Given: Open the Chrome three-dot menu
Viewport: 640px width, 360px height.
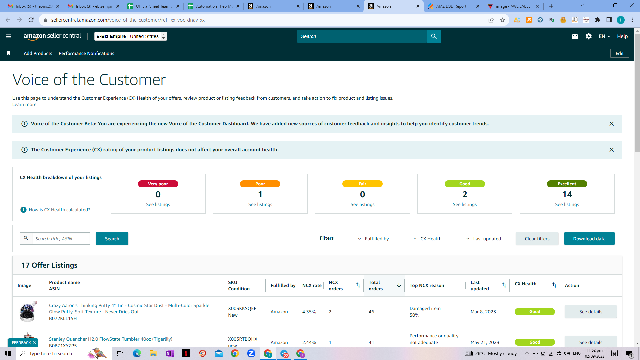Looking at the screenshot, I should 632,20.
